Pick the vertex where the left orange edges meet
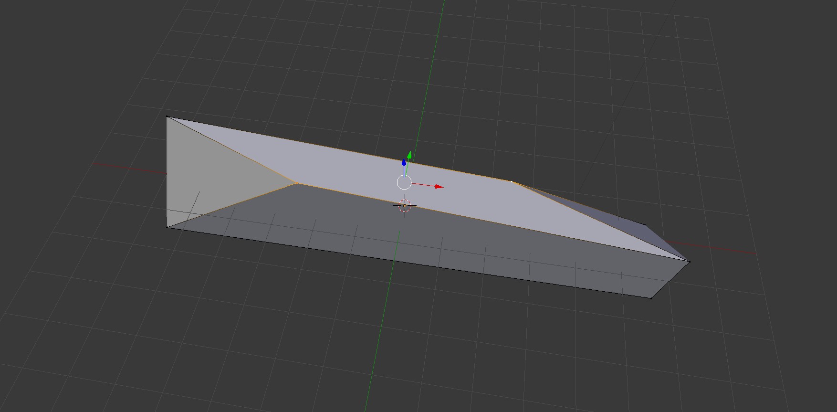Image resolution: width=837 pixels, height=412 pixels. 297,183
